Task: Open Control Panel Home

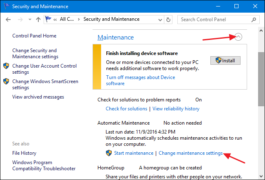Action: [x=34, y=36]
